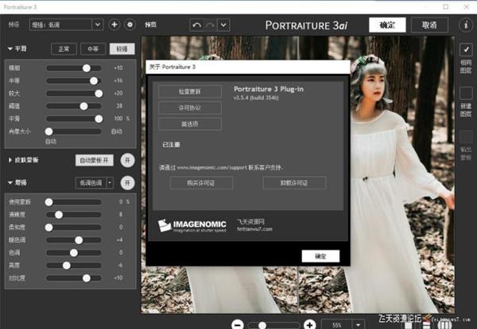Image resolution: width=477 pixels, height=329 pixels.
Task: Select the 正常 smoothing mode
Action: pos(64,49)
